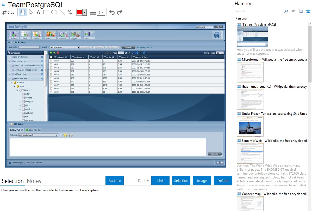
Task: Tick the header select-all checkbox
Action: click(x=51, y=57)
